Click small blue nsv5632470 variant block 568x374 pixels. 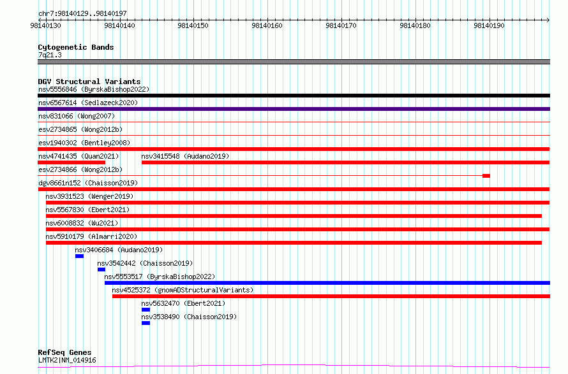coord(146,310)
